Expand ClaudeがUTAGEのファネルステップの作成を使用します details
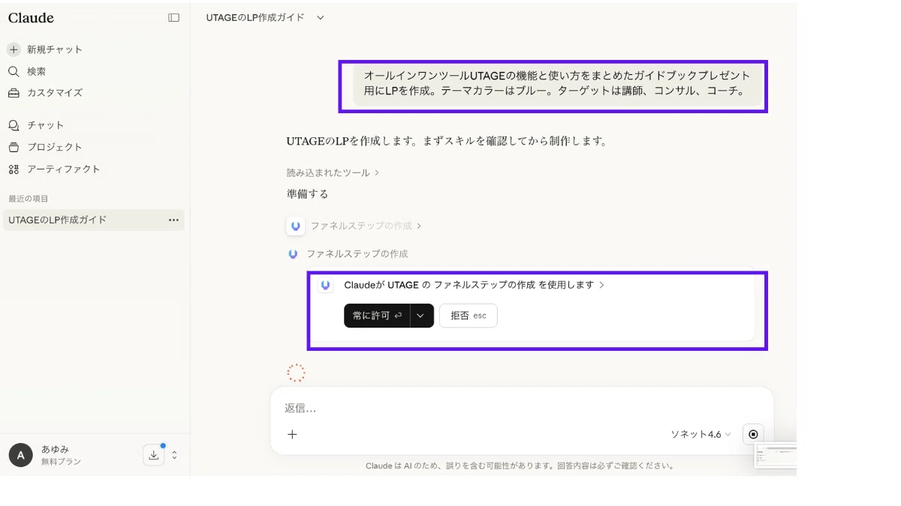 coord(474,285)
